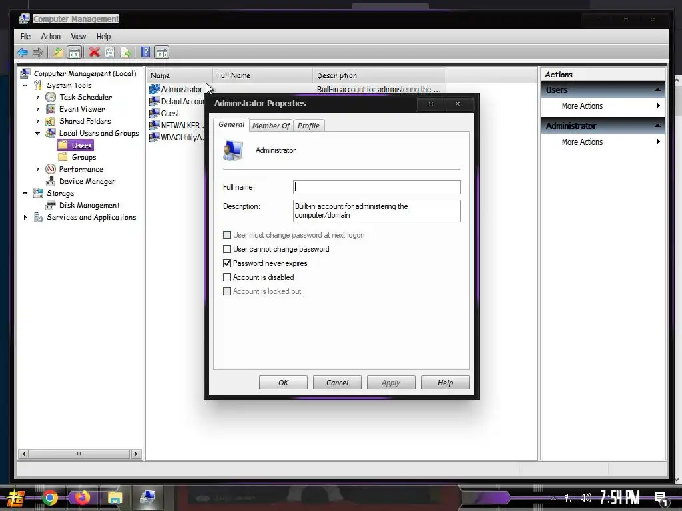Screen dimensions: 682x511
Task: Open More Actions under Users
Action: [603, 106]
